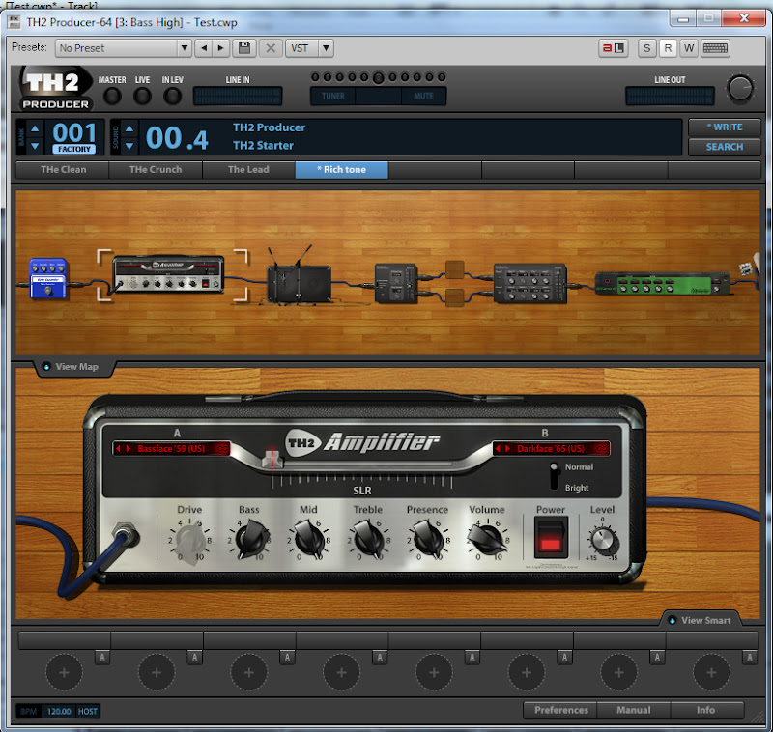Open the virtual keyboard icon in toolbar
This screenshot has width=773, height=732.
pos(715,48)
